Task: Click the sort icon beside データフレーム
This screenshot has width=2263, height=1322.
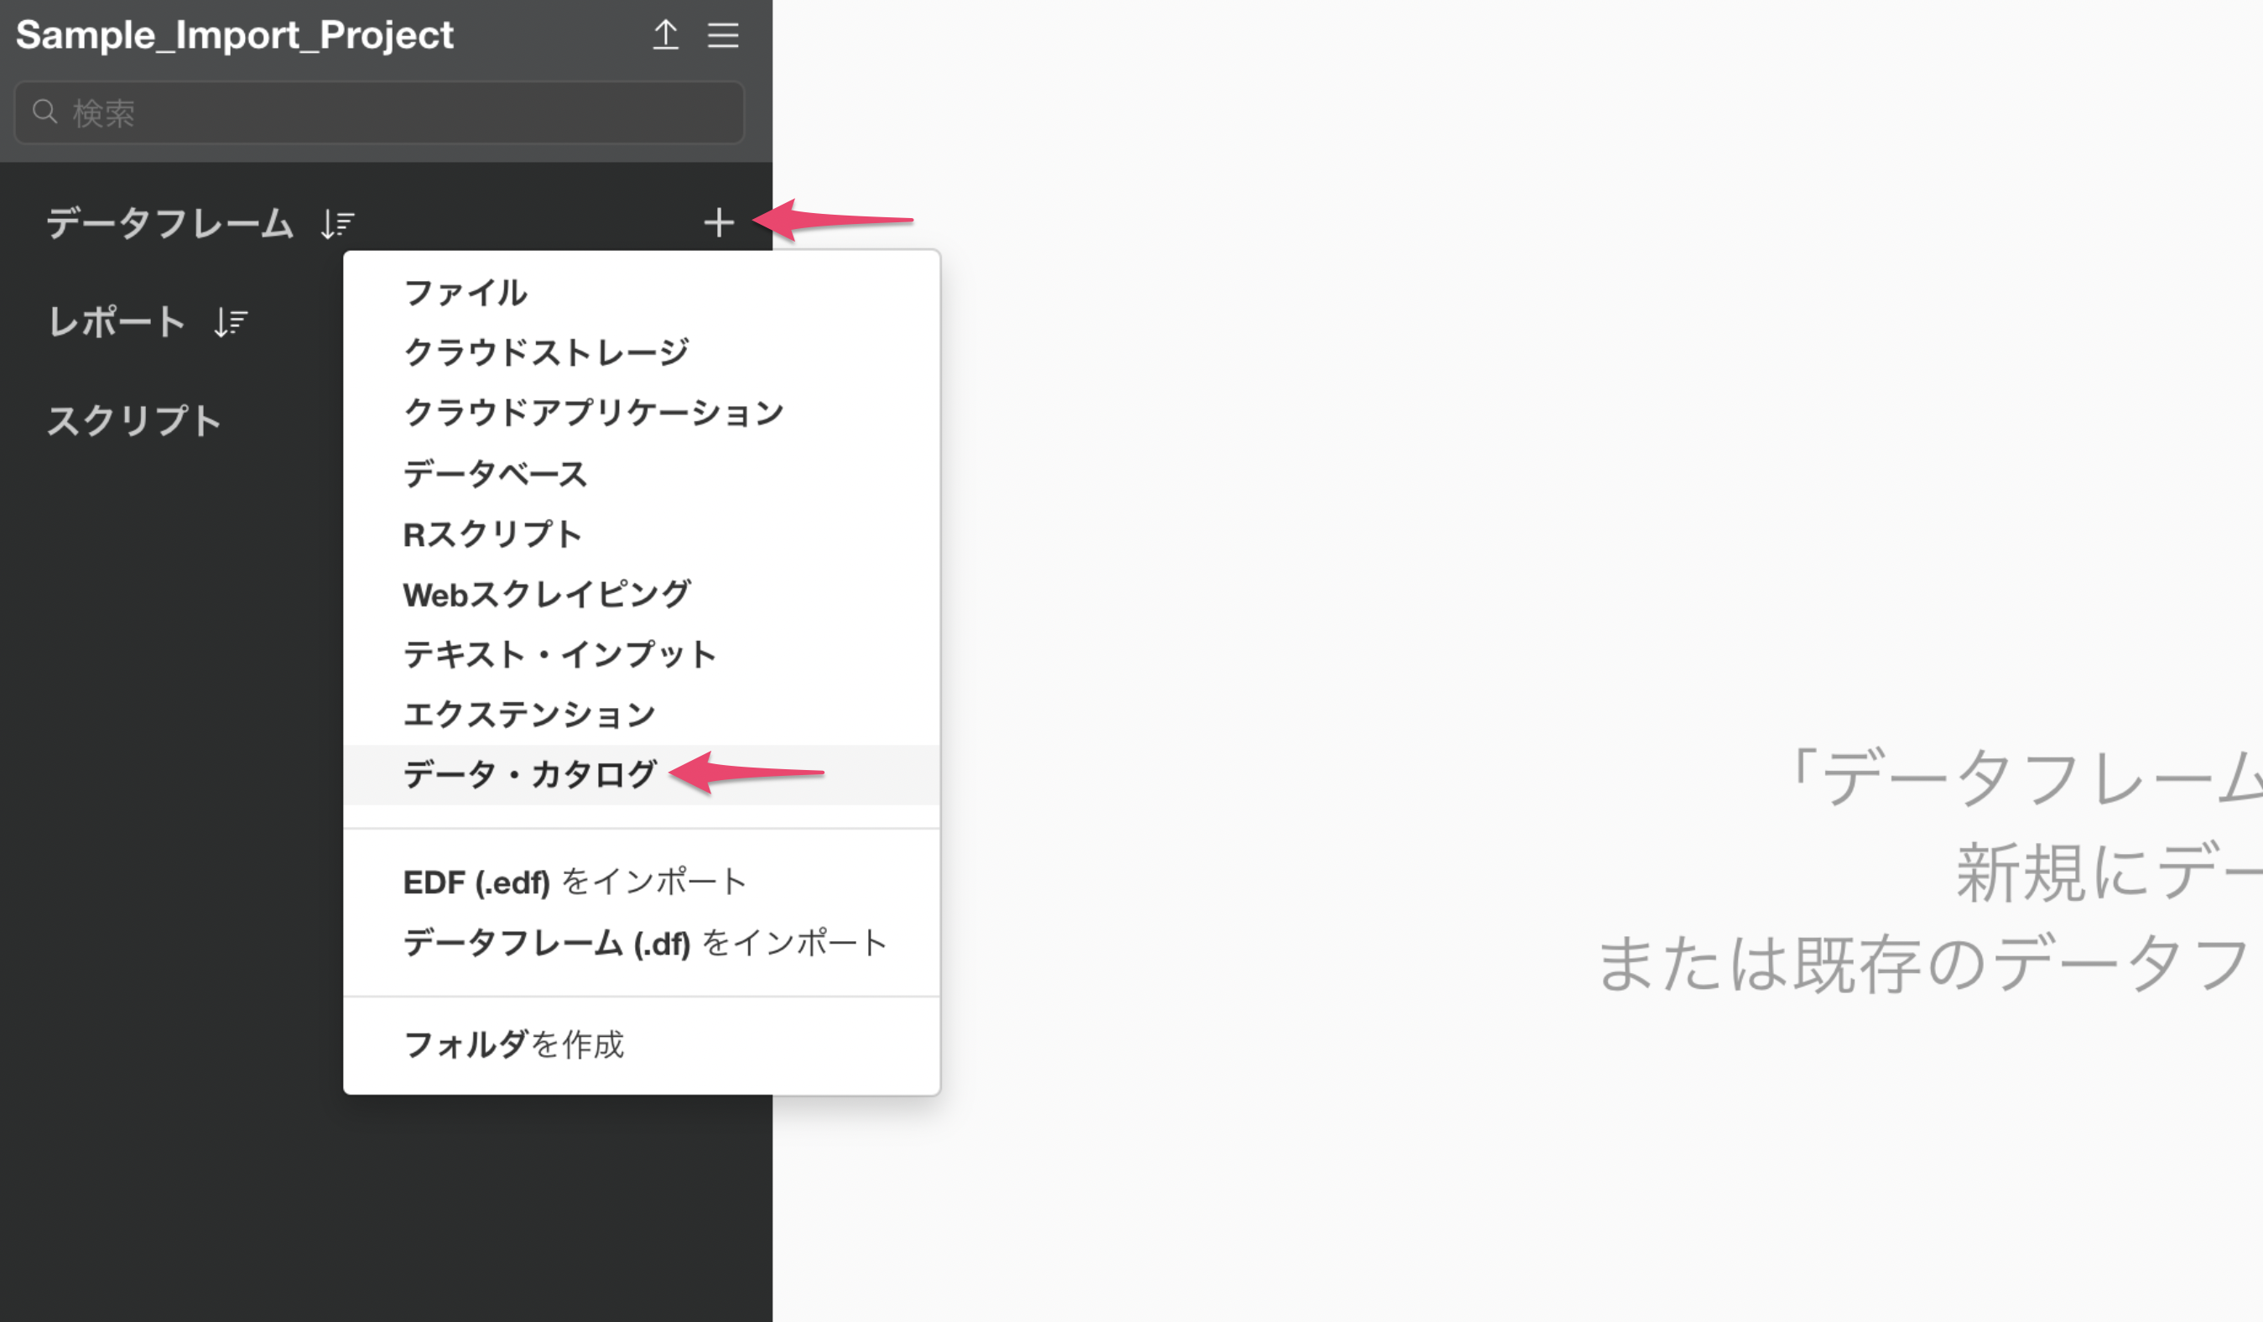Action: 338,224
